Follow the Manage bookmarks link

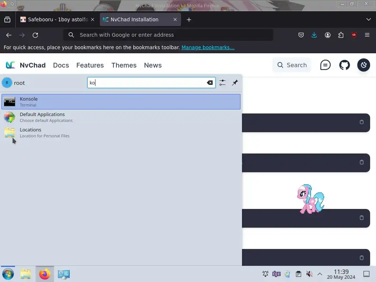[x=208, y=47]
